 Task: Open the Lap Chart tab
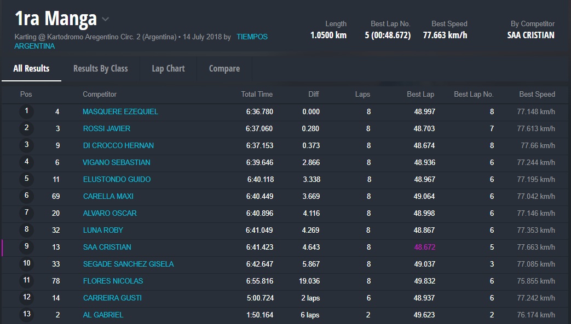click(x=168, y=68)
